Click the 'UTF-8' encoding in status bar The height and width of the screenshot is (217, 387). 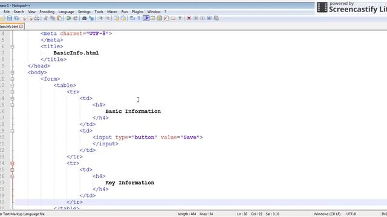(351, 214)
